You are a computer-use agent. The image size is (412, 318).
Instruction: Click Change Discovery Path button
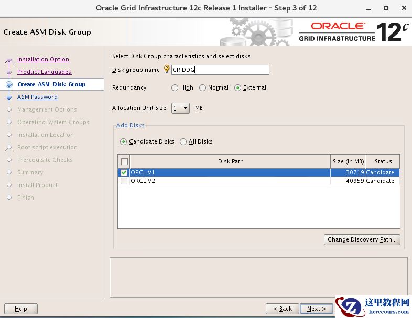pos(362,240)
